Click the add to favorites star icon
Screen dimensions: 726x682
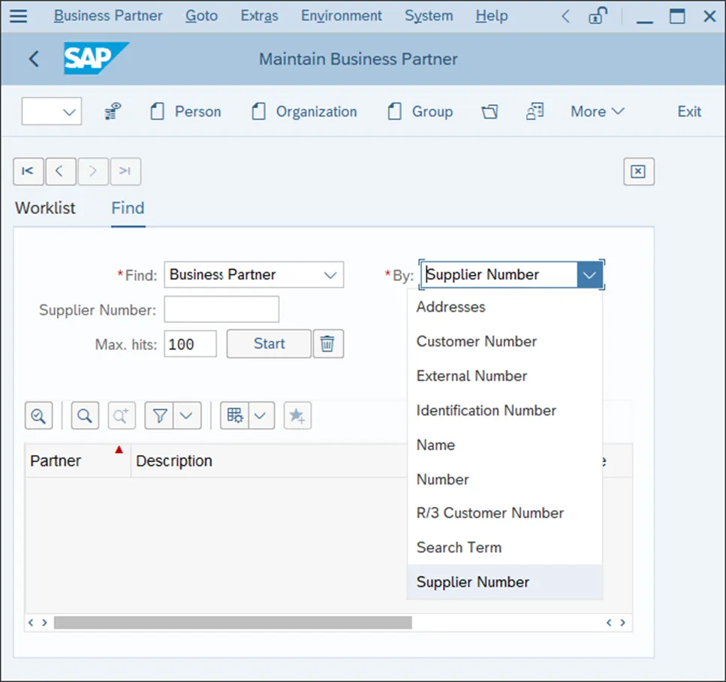click(297, 415)
